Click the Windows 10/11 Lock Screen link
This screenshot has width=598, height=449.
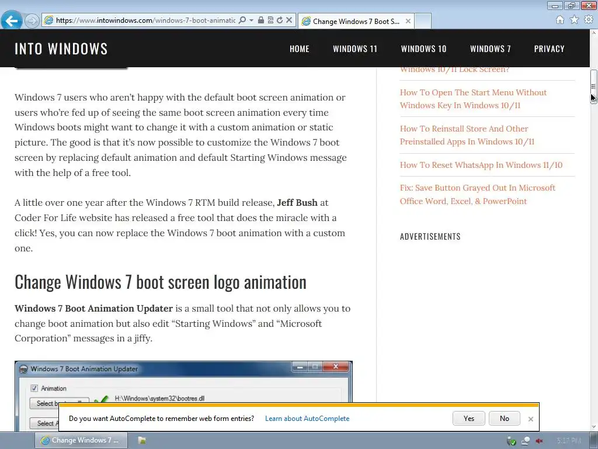tap(454, 70)
